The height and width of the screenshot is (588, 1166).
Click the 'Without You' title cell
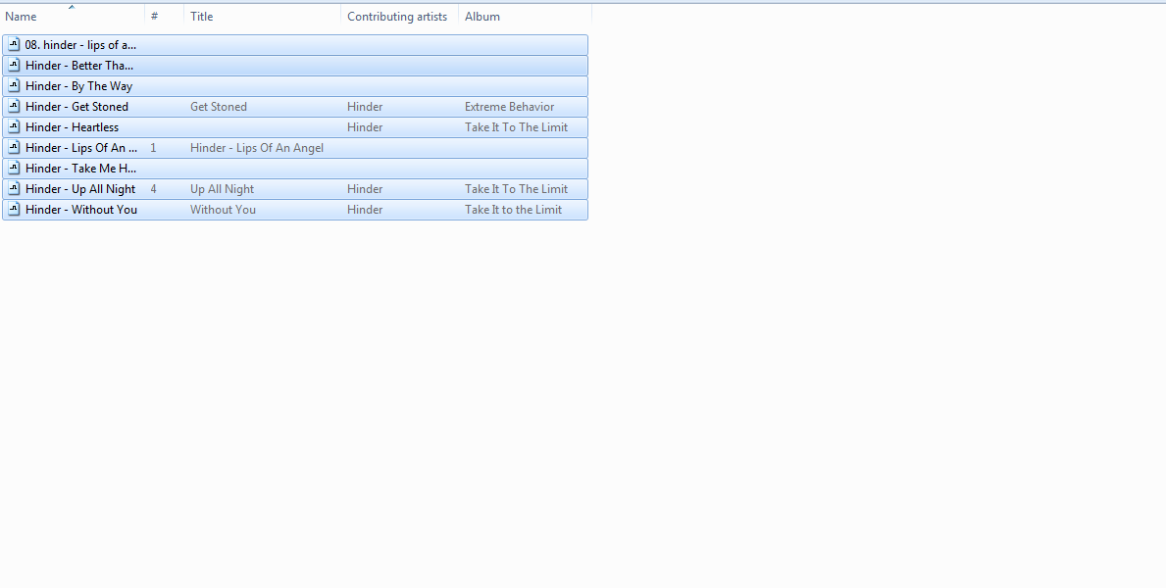tap(223, 210)
